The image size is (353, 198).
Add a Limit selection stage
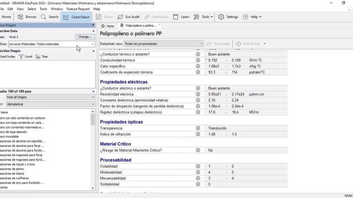tap(26, 57)
